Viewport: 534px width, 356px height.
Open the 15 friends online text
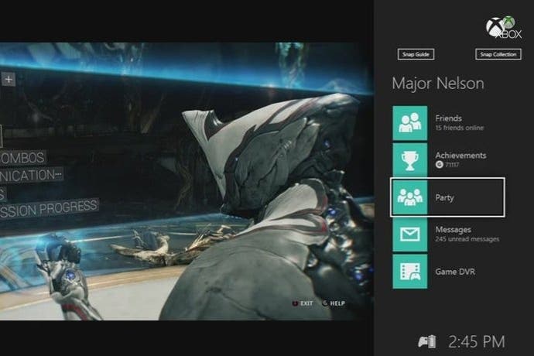click(459, 128)
